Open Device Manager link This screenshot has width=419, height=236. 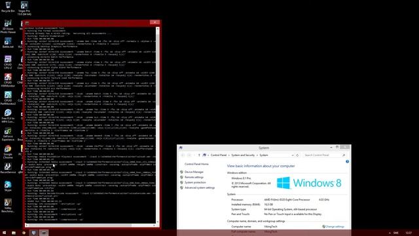[x=194, y=172]
